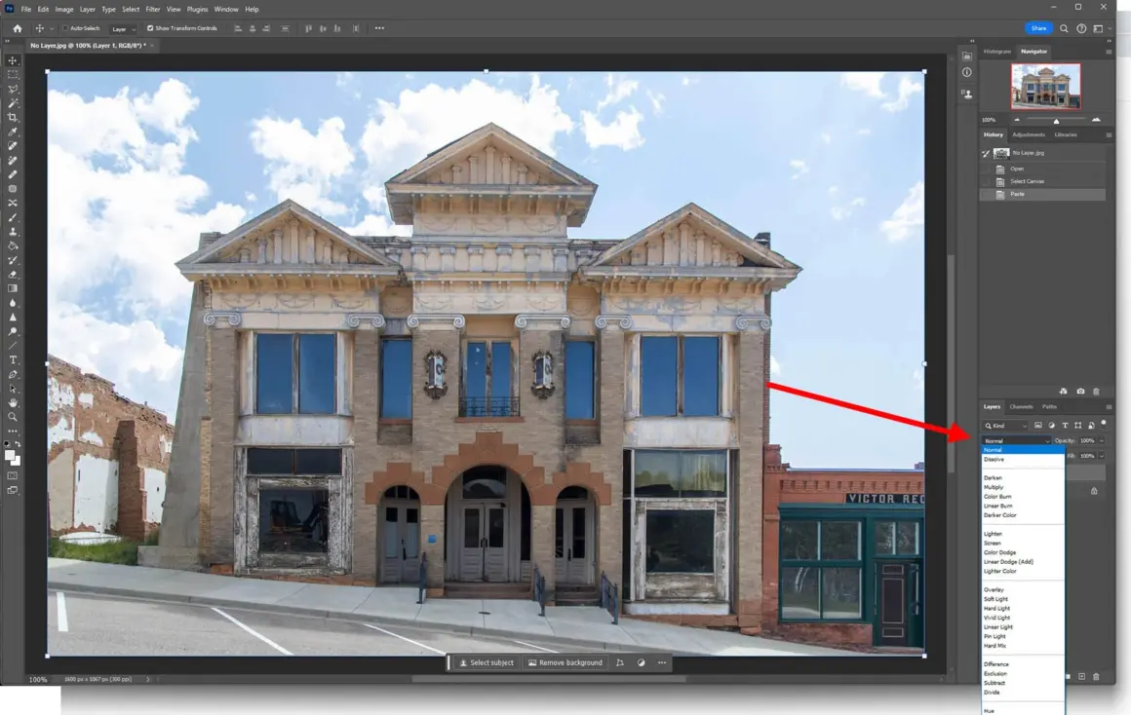1131x715 pixels.
Task: Activate the Hand tool
Action: coord(13,402)
